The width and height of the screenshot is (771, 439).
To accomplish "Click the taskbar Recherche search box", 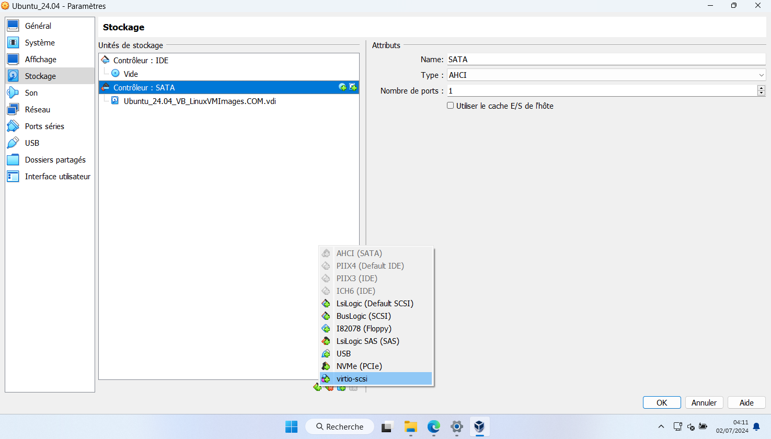I will (340, 426).
